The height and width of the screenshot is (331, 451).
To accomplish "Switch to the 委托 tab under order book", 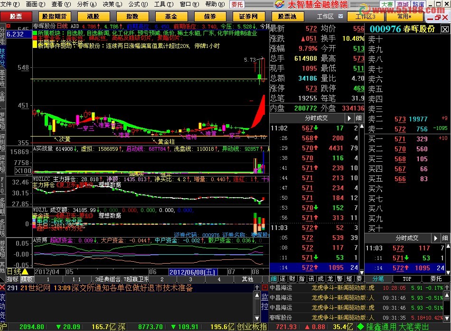I will point(436,279).
